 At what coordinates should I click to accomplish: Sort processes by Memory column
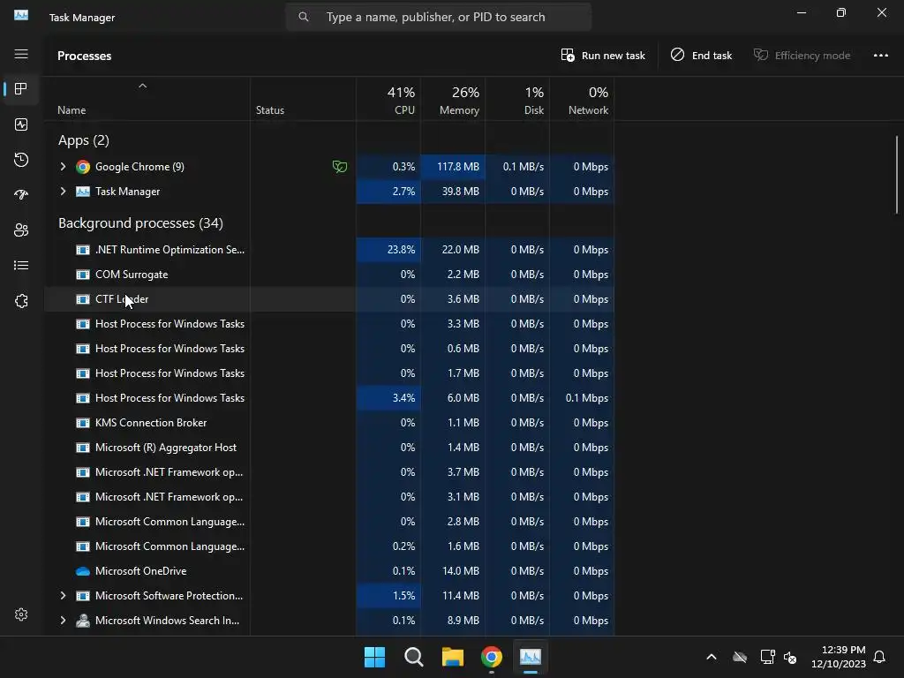coord(453,100)
